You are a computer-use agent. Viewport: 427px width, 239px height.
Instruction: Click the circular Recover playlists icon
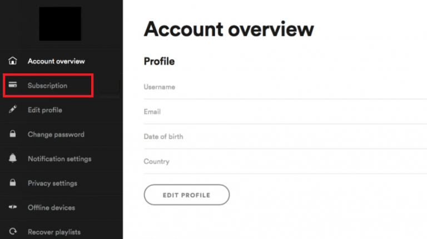tap(13, 231)
